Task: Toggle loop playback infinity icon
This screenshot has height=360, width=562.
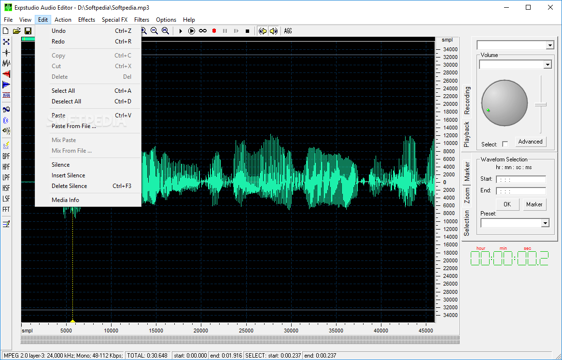Action: [203, 31]
